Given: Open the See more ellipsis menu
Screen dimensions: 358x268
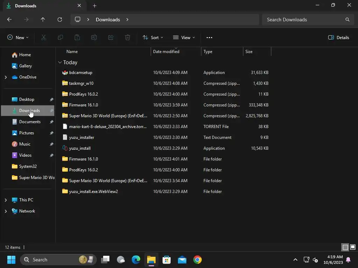Looking at the screenshot, I should pos(209,38).
